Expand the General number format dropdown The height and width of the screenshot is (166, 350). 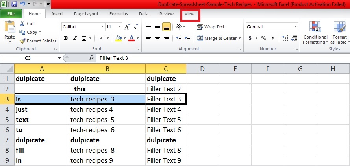click(x=295, y=27)
